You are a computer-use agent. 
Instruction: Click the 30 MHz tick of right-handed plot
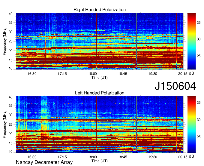pos(10,32)
